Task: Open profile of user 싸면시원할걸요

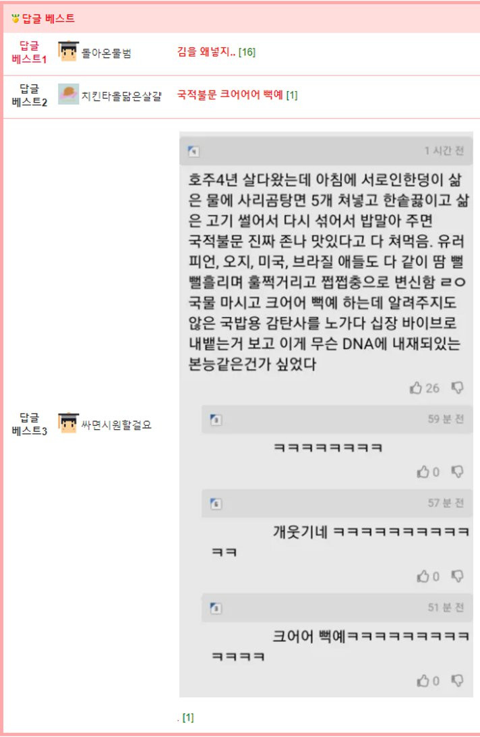Action: click(x=117, y=425)
